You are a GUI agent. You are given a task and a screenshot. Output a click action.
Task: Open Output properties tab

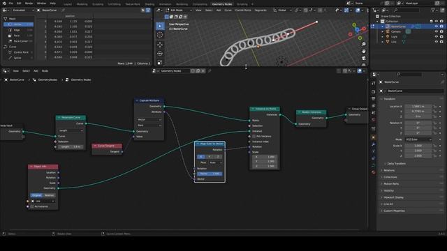pyautogui.click(x=374, y=98)
